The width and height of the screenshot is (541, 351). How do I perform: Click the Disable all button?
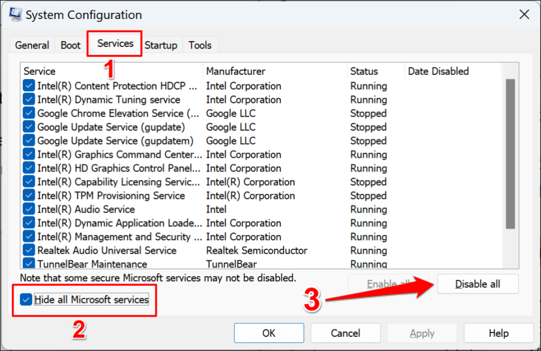click(x=478, y=284)
